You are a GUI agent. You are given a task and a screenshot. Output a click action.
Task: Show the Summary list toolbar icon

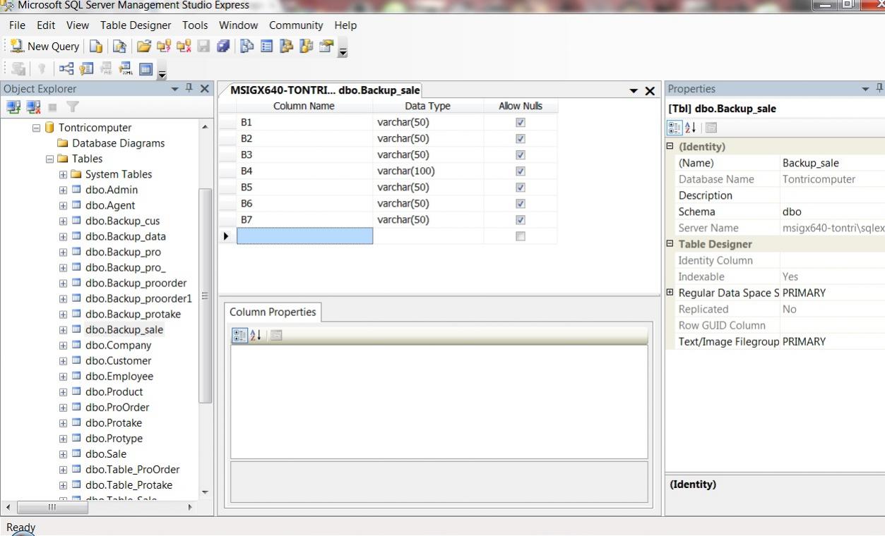[267, 47]
